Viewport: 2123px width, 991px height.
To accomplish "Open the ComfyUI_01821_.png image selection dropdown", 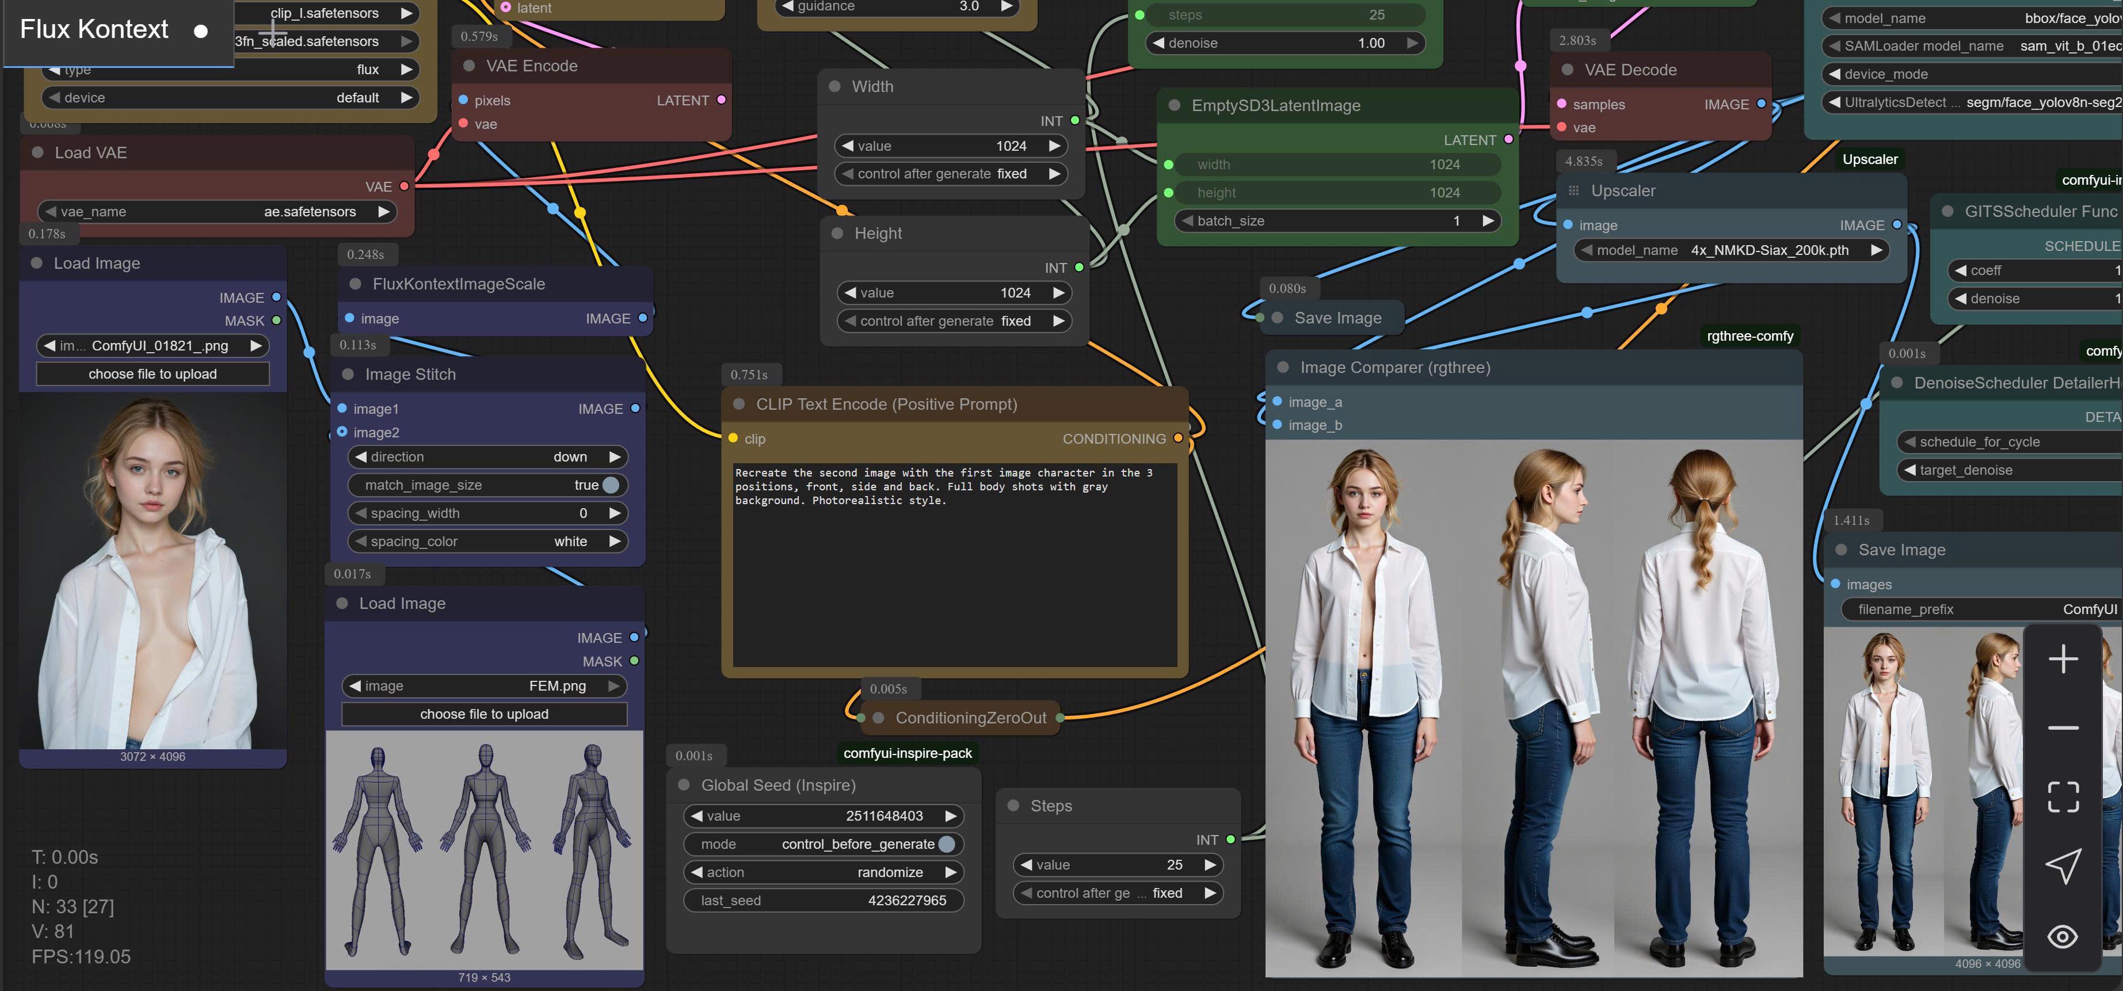I will 153,345.
